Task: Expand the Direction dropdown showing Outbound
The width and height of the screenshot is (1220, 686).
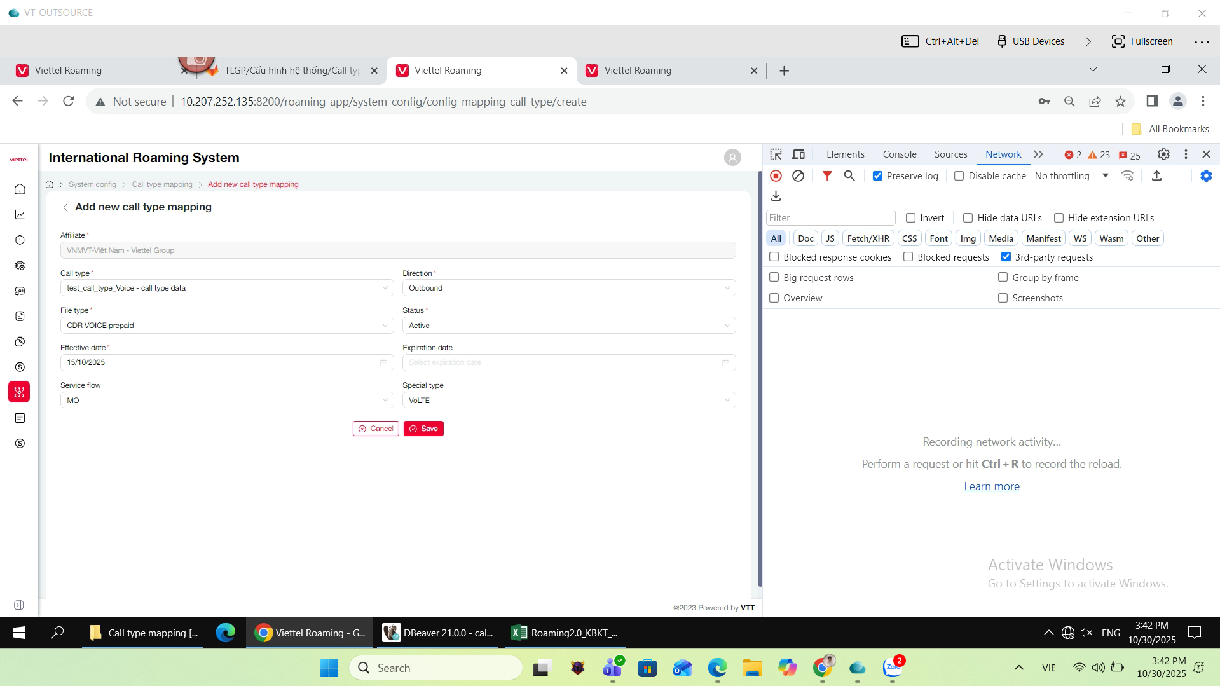Action: point(568,288)
